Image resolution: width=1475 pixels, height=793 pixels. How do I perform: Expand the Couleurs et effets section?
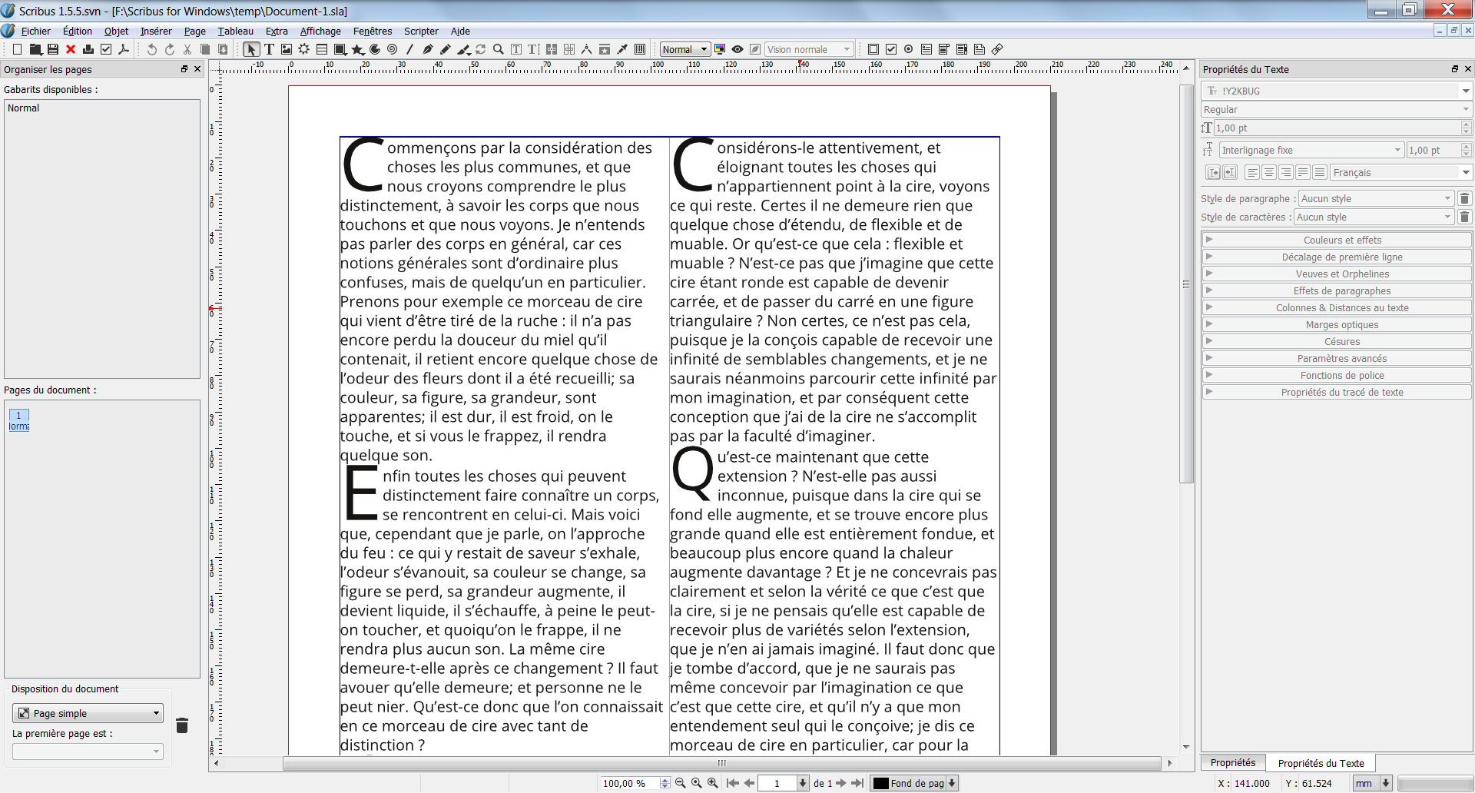(x=1337, y=240)
